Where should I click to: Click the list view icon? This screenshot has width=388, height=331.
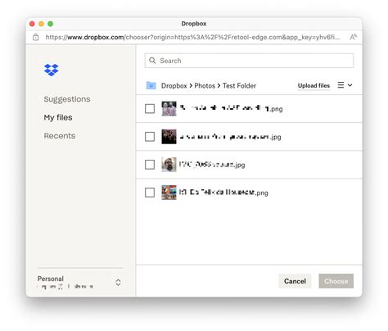tap(341, 85)
